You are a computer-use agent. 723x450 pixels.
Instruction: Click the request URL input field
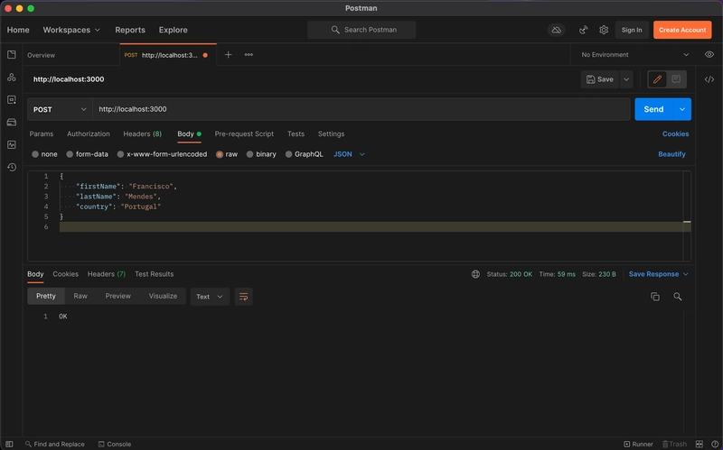[x=361, y=109]
